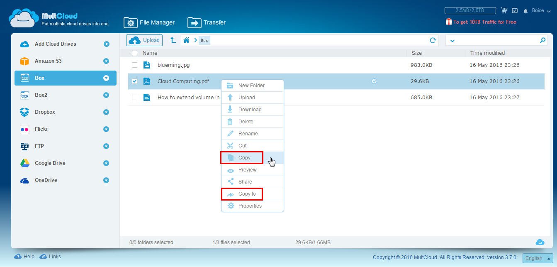Image resolution: width=557 pixels, height=267 pixels.
Task: Choose Rename from context menu
Action: click(x=253, y=134)
